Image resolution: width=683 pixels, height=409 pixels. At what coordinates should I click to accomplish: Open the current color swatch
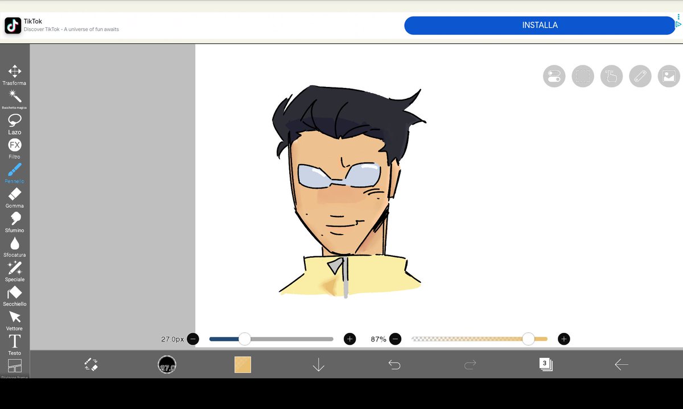[x=242, y=365]
